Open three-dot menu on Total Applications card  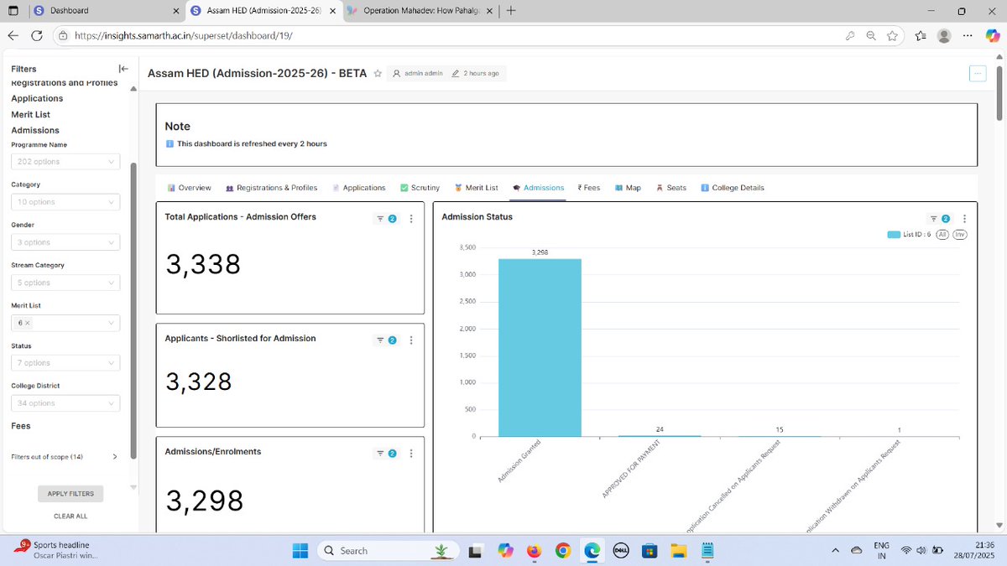[x=411, y=219]
